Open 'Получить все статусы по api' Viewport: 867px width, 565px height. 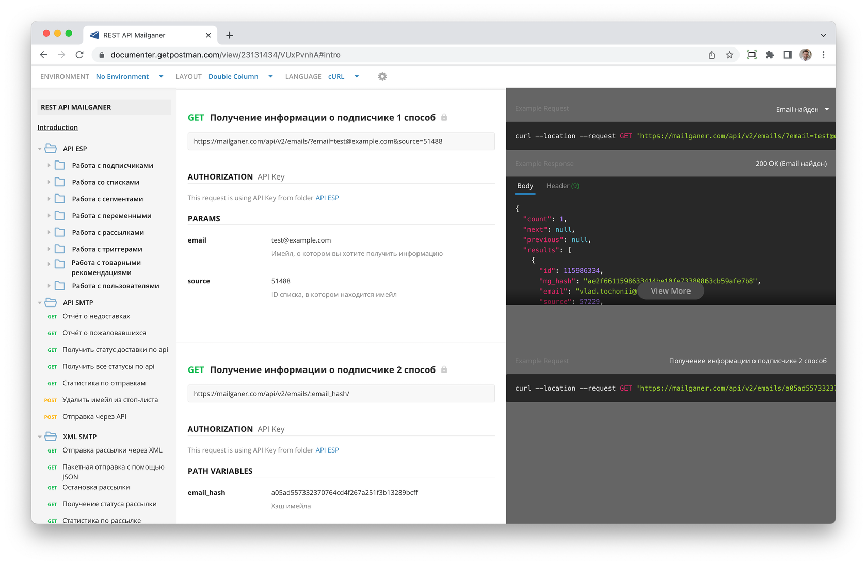(108, 366)
